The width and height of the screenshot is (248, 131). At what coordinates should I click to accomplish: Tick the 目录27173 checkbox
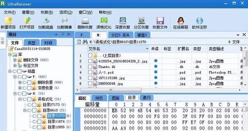[35, 104]
